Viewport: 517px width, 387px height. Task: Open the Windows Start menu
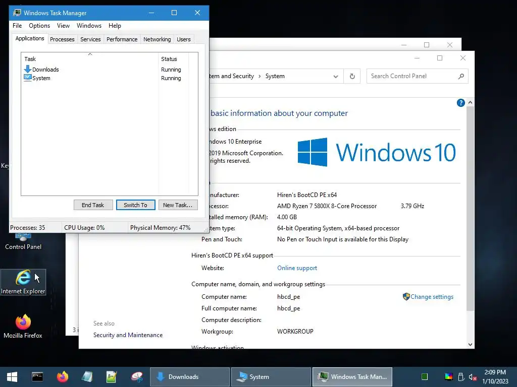pos(12,377)
